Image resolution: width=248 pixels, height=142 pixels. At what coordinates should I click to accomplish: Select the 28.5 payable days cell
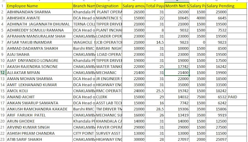pyautogui.click(x=155, y=109)
